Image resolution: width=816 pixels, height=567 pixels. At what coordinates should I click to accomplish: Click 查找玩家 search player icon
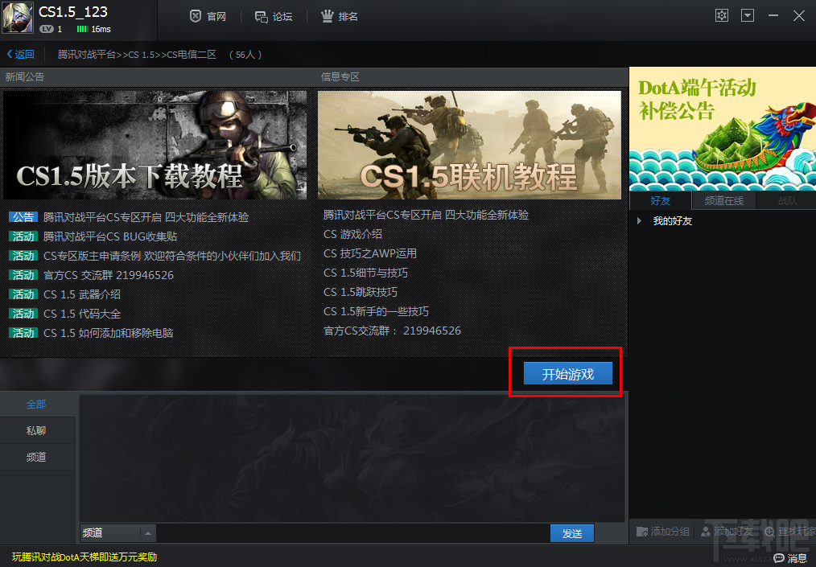tap(769, 532)
